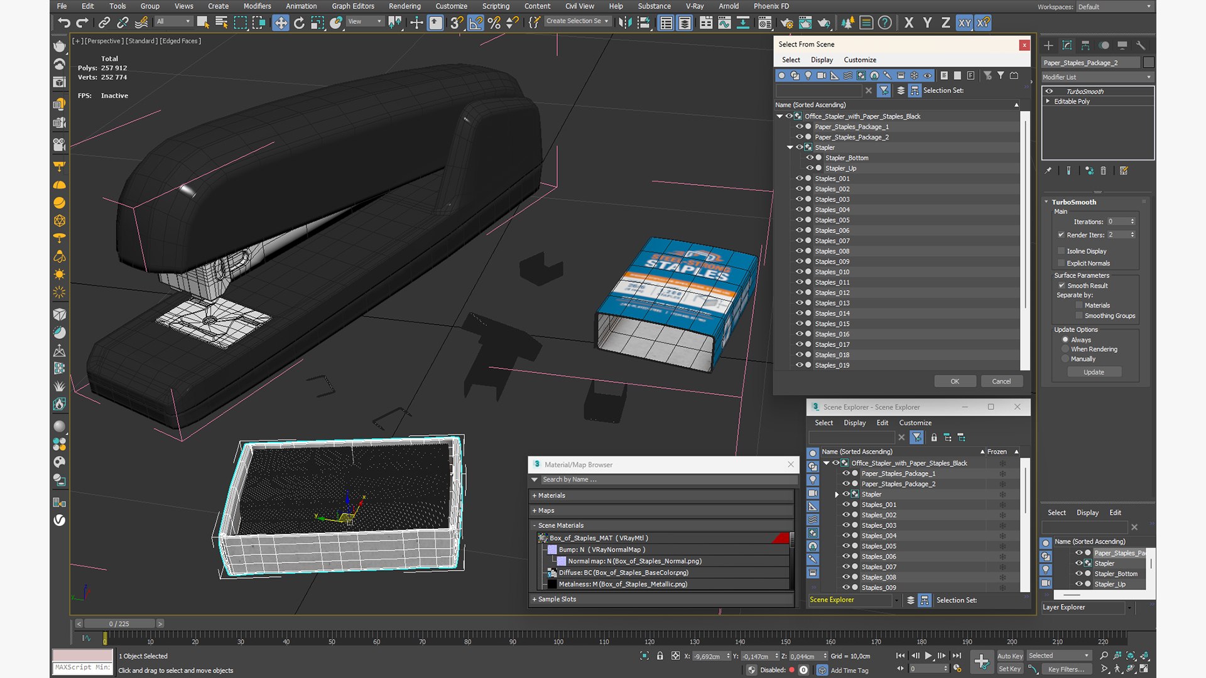Open the Workspaces Default dropdown
This screenshot has height=678, width=1206.
point(1115,7)
